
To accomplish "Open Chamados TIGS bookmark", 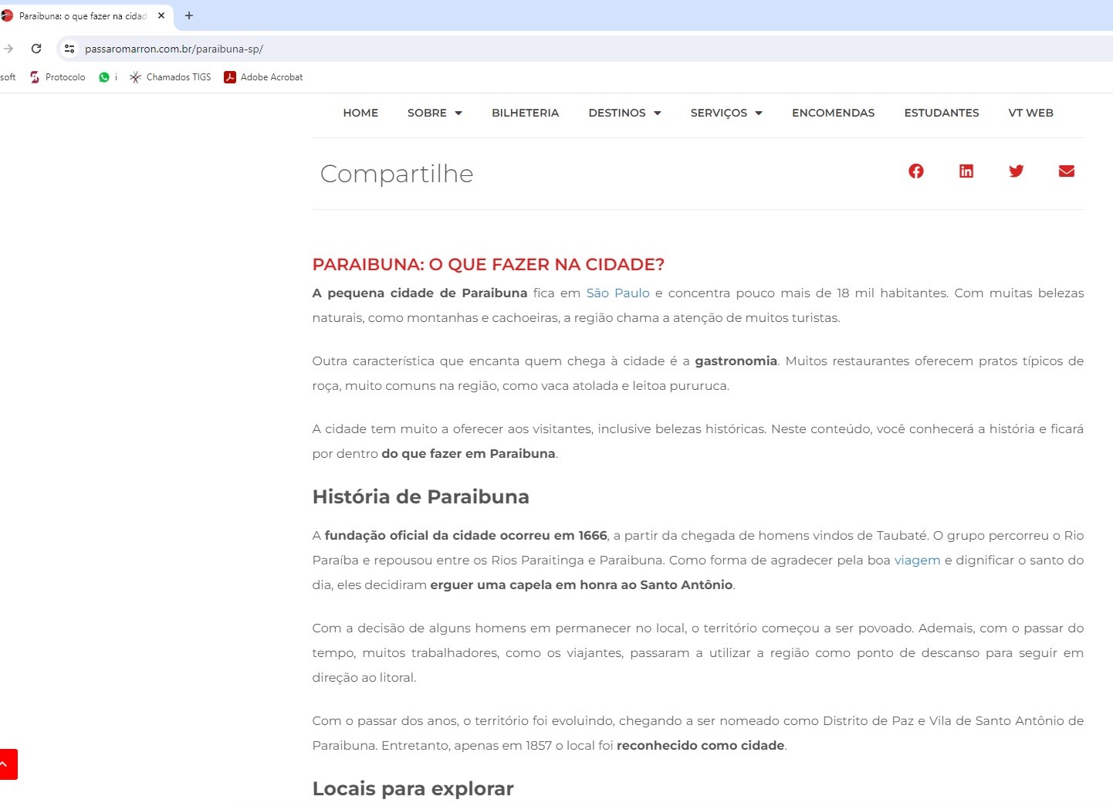I will pyautogui.click(x=171, y=77).
